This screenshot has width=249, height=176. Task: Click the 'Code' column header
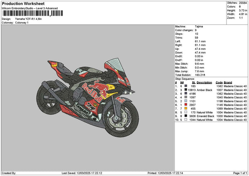[219, 83]
